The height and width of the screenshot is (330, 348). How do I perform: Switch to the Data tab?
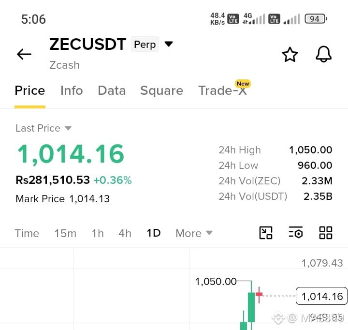tap(112, 90)
